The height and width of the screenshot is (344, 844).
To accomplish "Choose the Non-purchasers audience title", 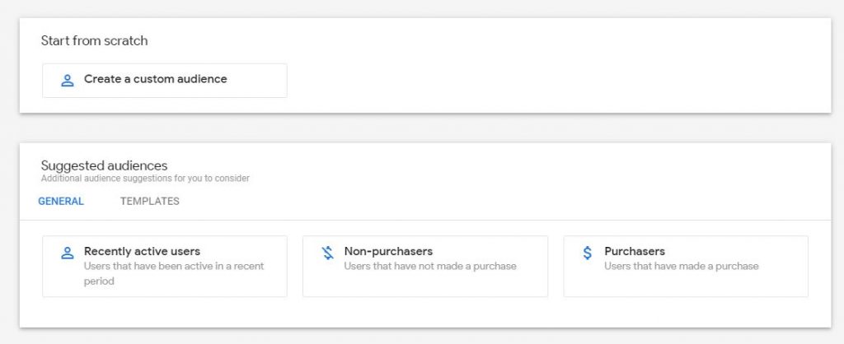I will pos(388,252).
